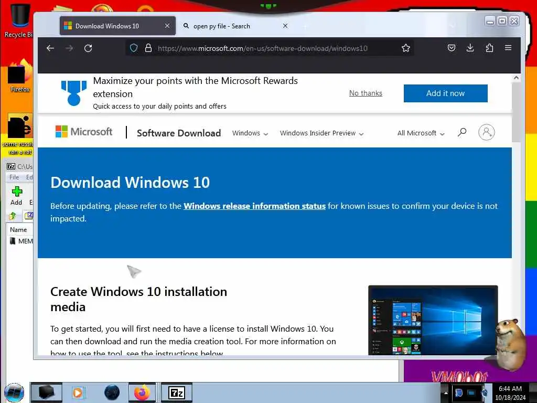Click Add button in 7-Zip window
This screenshot has height=403, width=537.
[16, 196]
